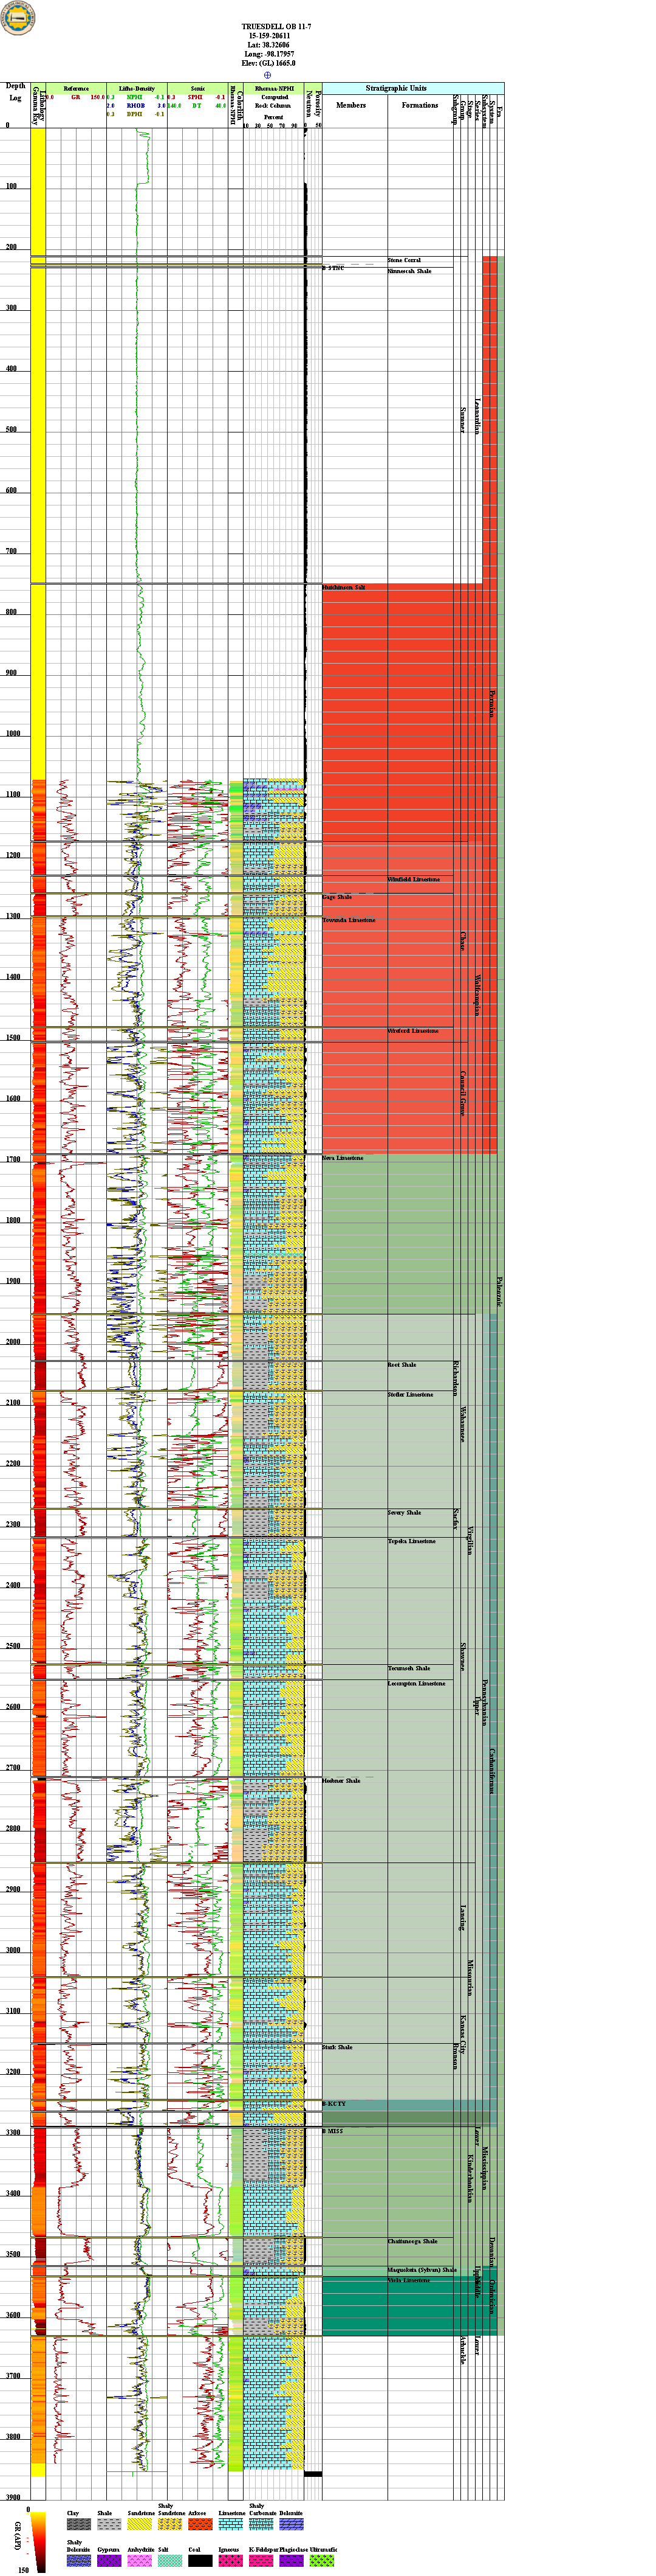This screenshot has width=656, height=2576.
Task: Click the Long: -98.17957 line
Action: [x=270, y=54]
